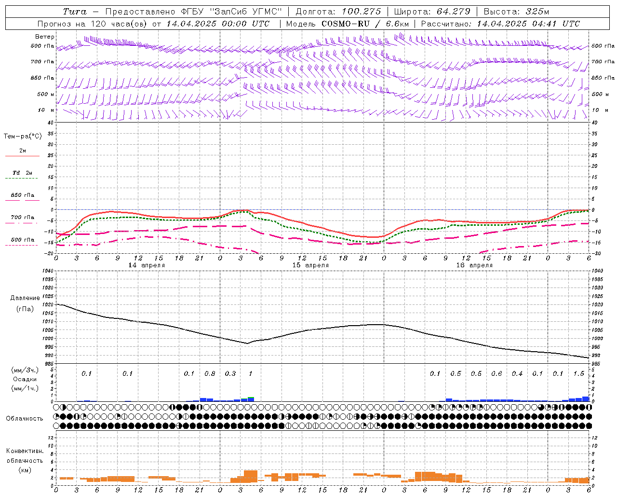This screenshot has width=617, height=494.
Task: Click the "Прогноз на 120 часа(ов)" text
Action: point(93,24)
